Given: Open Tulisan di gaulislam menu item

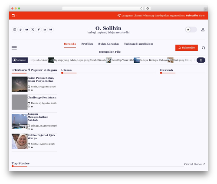Looking at the screenshot, I should [x=138, y=44].
